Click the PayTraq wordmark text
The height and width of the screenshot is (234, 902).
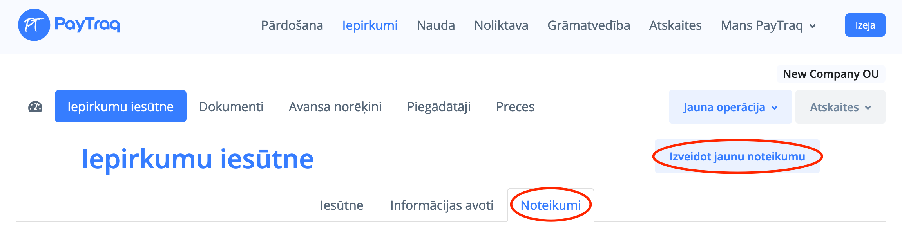pos(87,24)
